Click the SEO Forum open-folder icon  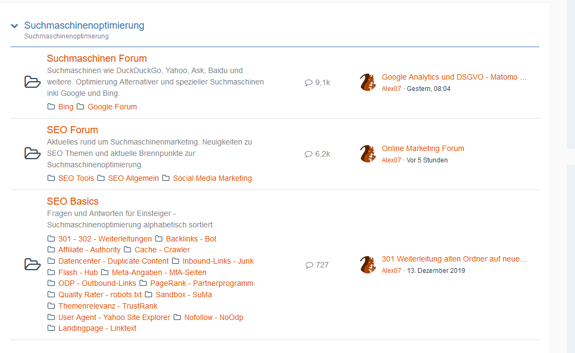32,154
